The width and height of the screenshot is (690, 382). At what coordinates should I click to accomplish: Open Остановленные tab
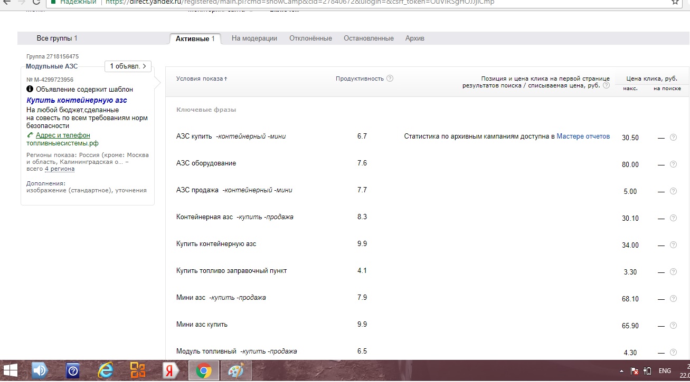pyautogui.click(x=368, y=38)
